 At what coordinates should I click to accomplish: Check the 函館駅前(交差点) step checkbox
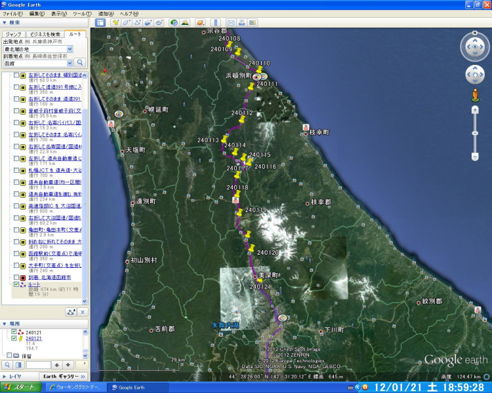click(16, 253)
